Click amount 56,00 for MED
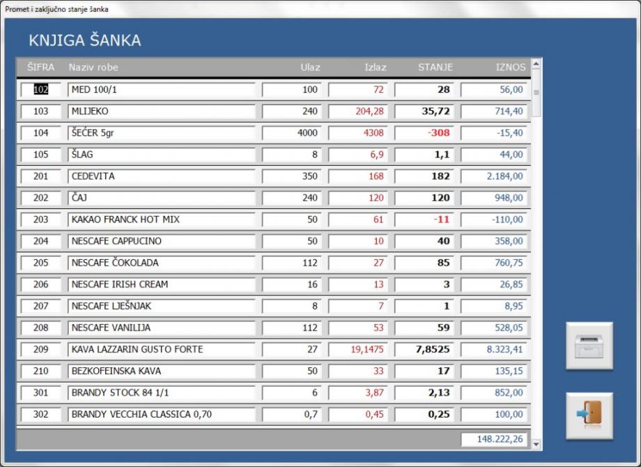641x467 pixels. [x=494, y=89]
